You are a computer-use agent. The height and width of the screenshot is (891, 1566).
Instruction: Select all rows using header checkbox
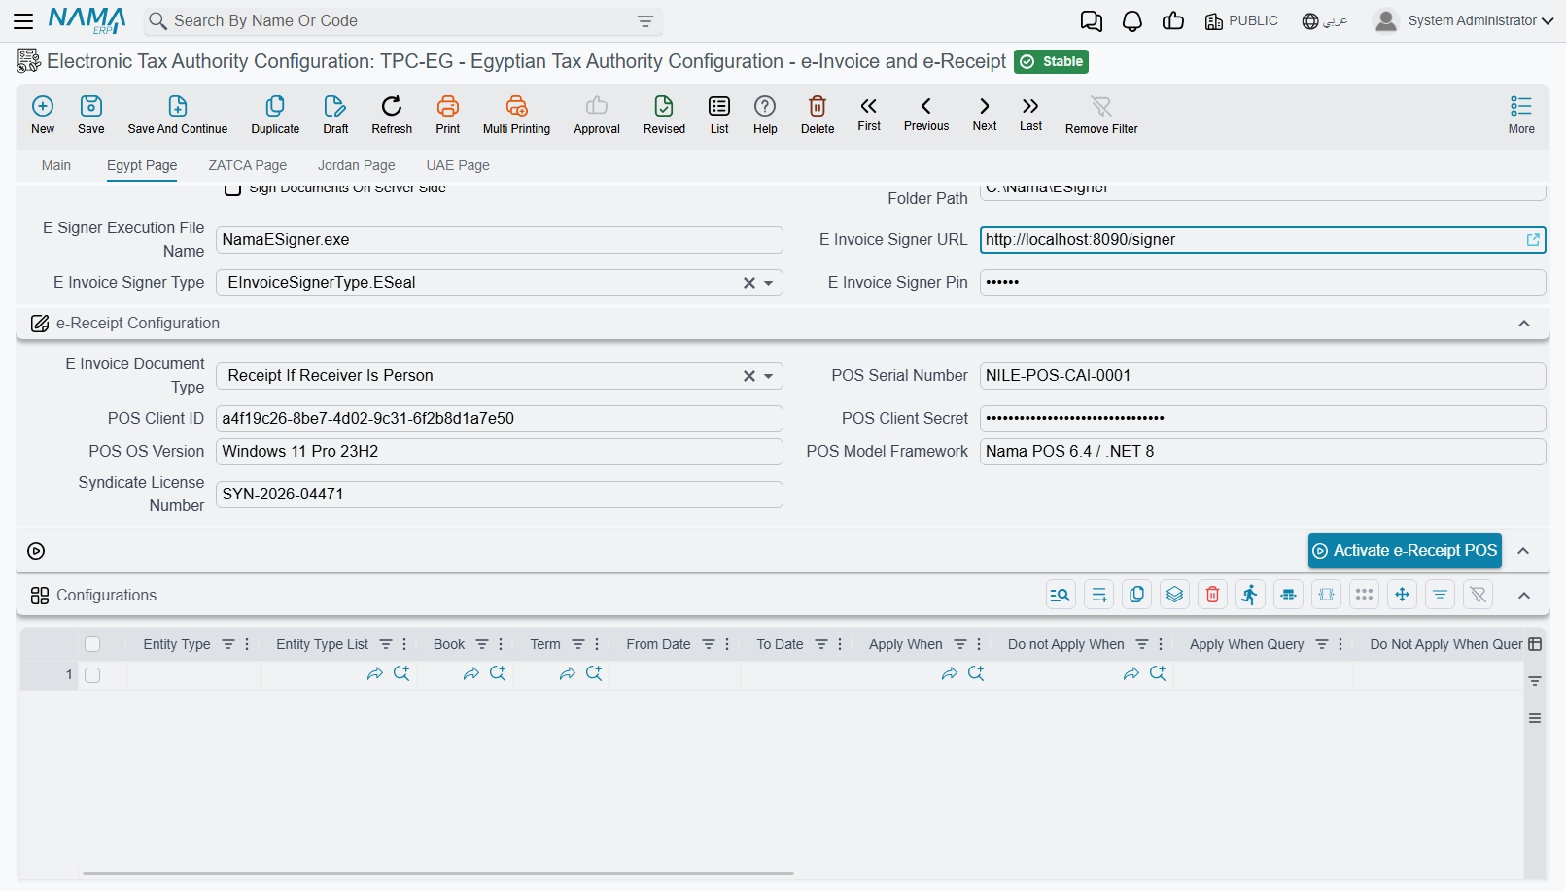click(92, 644)
